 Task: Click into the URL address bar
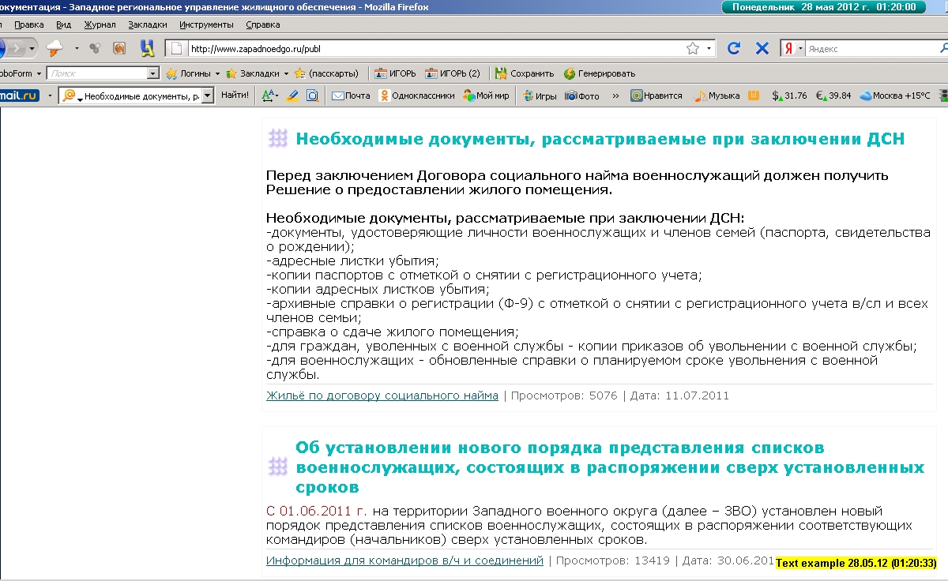(x=434, y=49)
